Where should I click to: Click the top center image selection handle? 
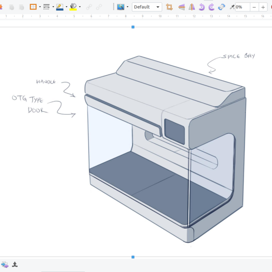133,27
